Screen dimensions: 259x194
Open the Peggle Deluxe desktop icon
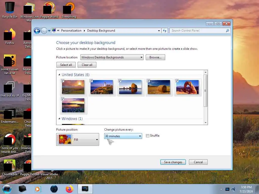[30, 167]
